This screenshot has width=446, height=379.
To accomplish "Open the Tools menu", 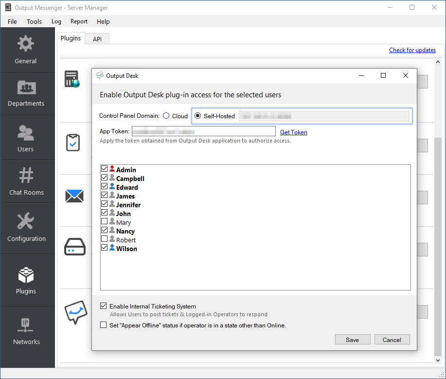I will [x=34, y=21].
